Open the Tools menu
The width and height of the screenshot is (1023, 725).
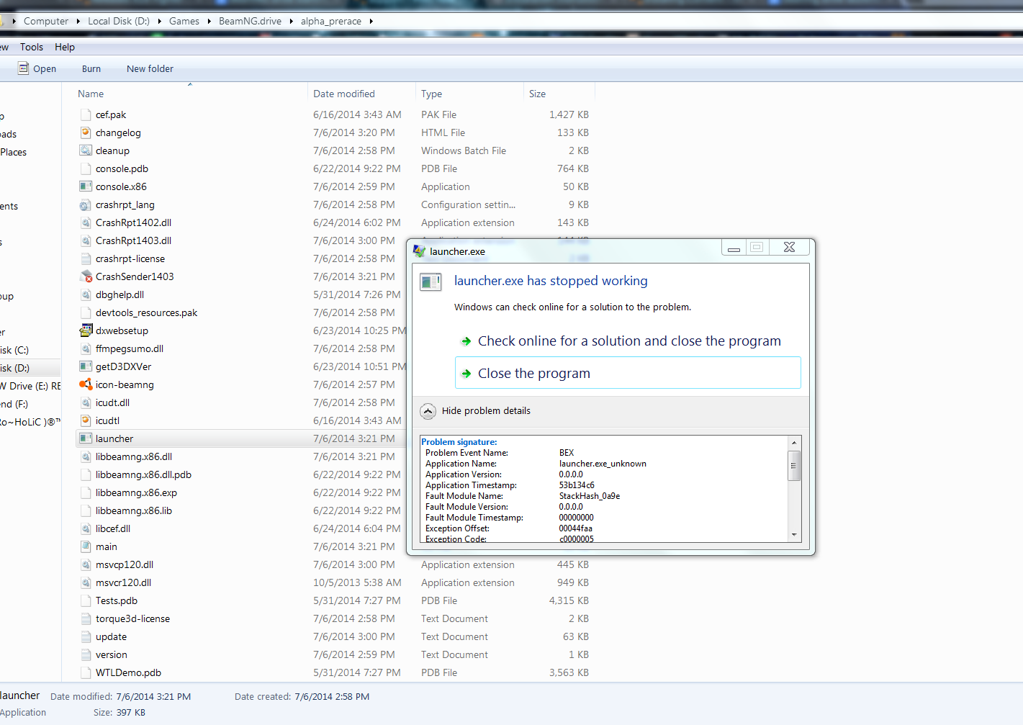32,47
